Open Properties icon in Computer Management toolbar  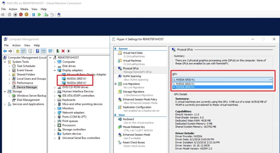[30, 51]
